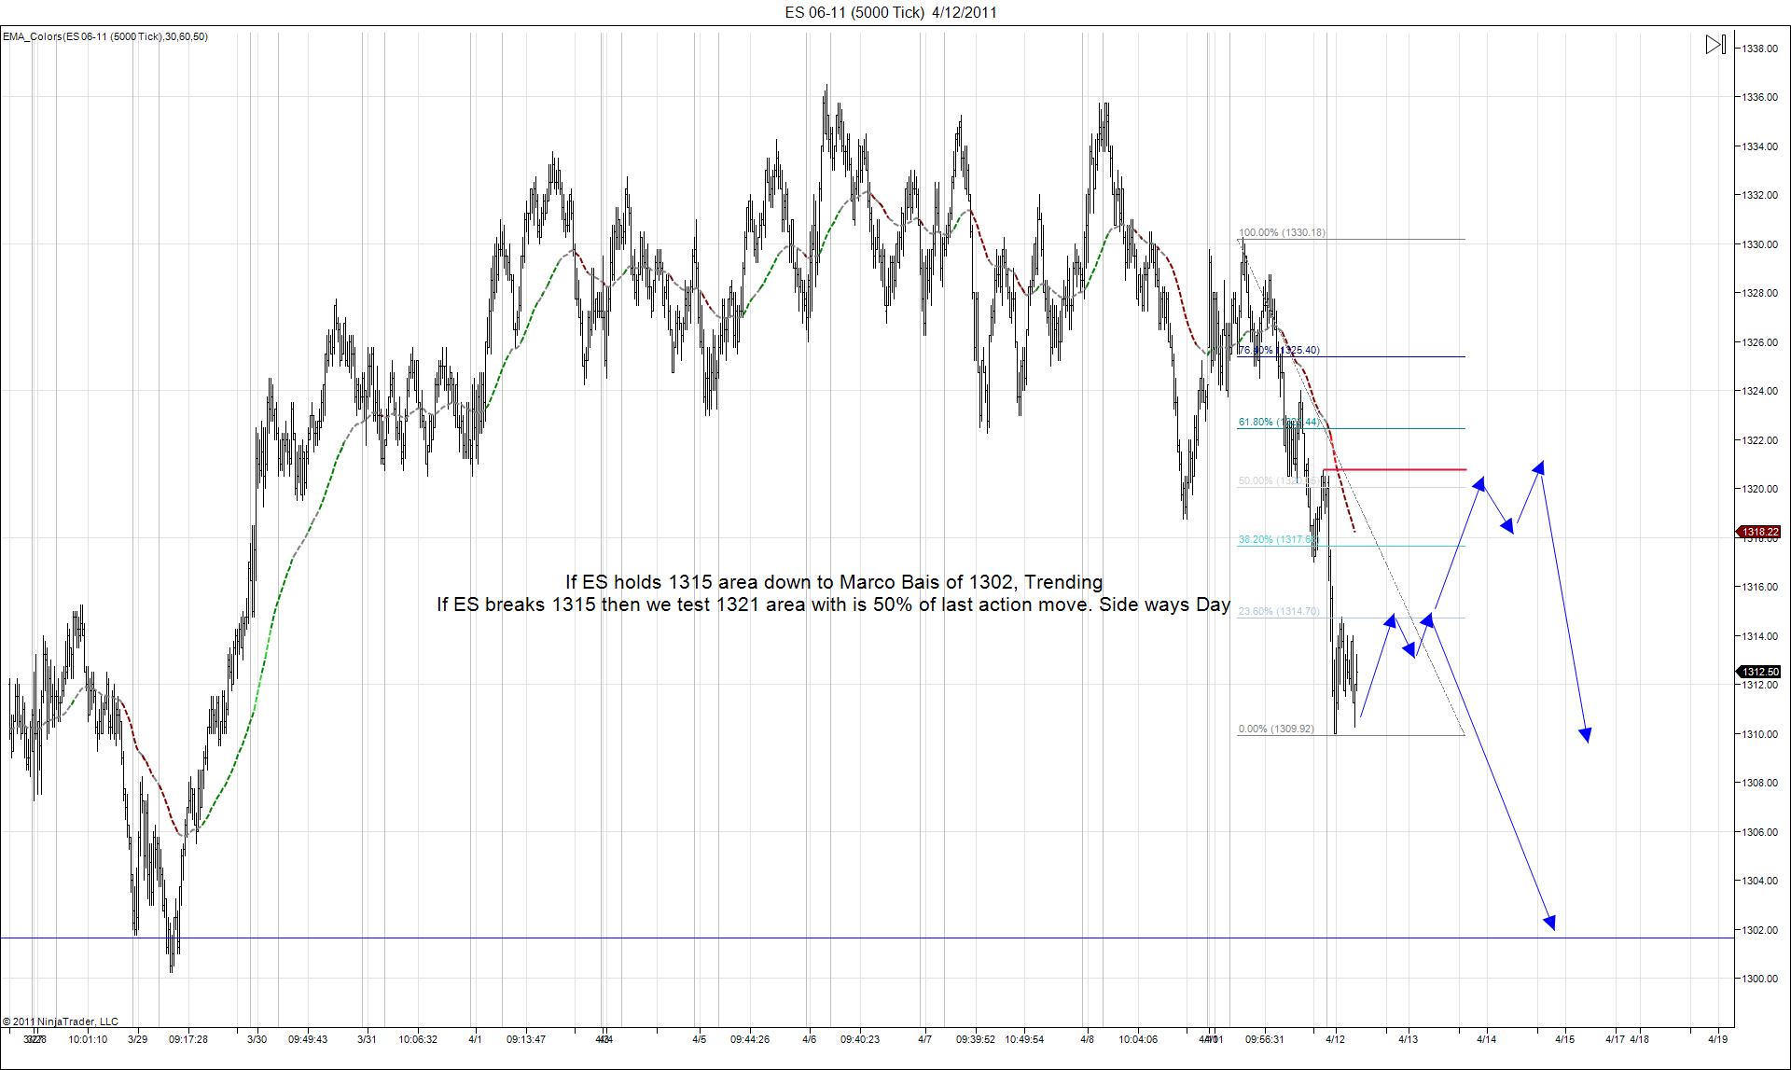Click the 4/14 date on the time axis
The height and width of the screenshot is (1070, 1791).
(x=1486, y=1038)
